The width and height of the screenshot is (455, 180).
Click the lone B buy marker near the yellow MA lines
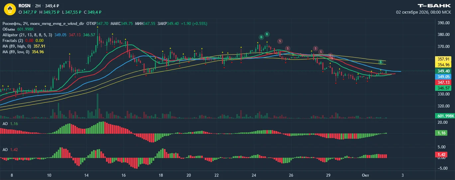click(x=381, y=62)
